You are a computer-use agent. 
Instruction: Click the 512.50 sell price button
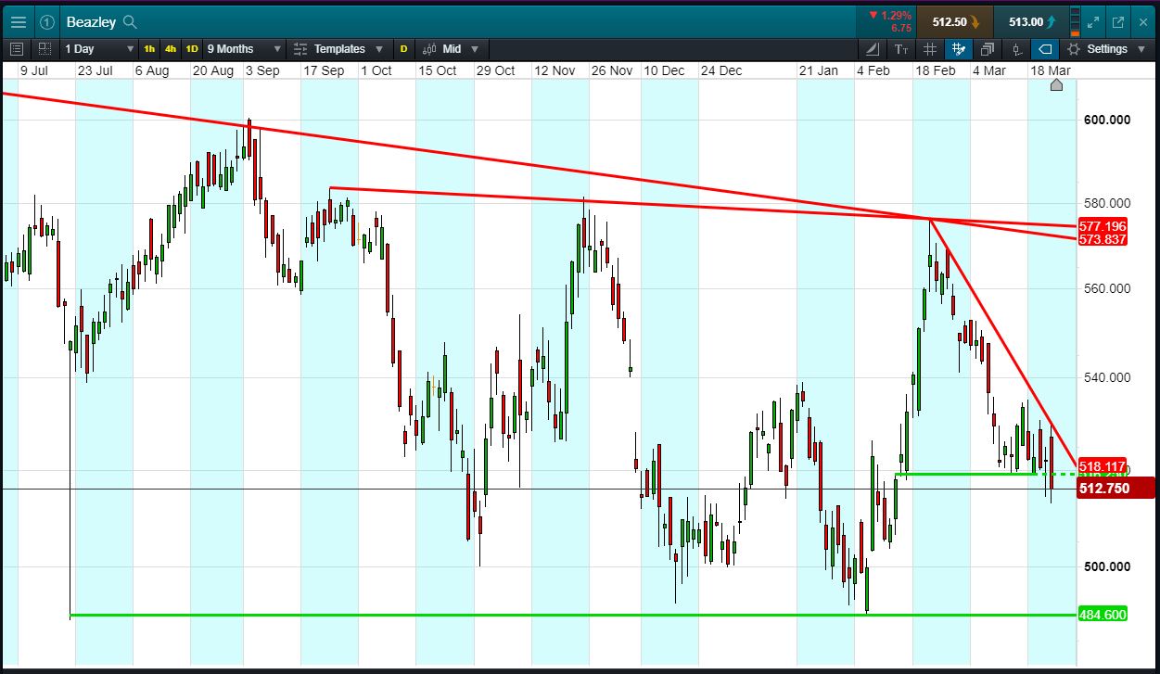coord(954,21)
